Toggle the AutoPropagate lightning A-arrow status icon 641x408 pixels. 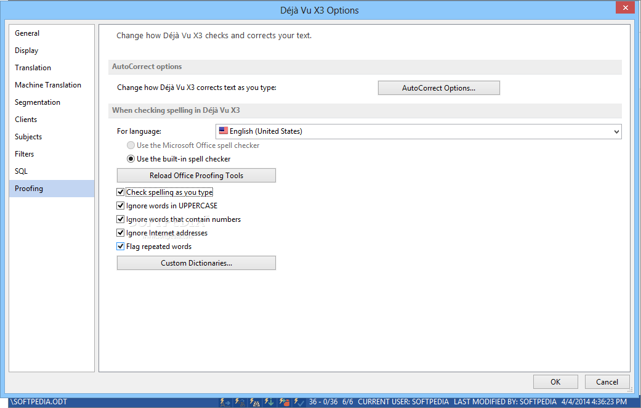click(225, 402)
